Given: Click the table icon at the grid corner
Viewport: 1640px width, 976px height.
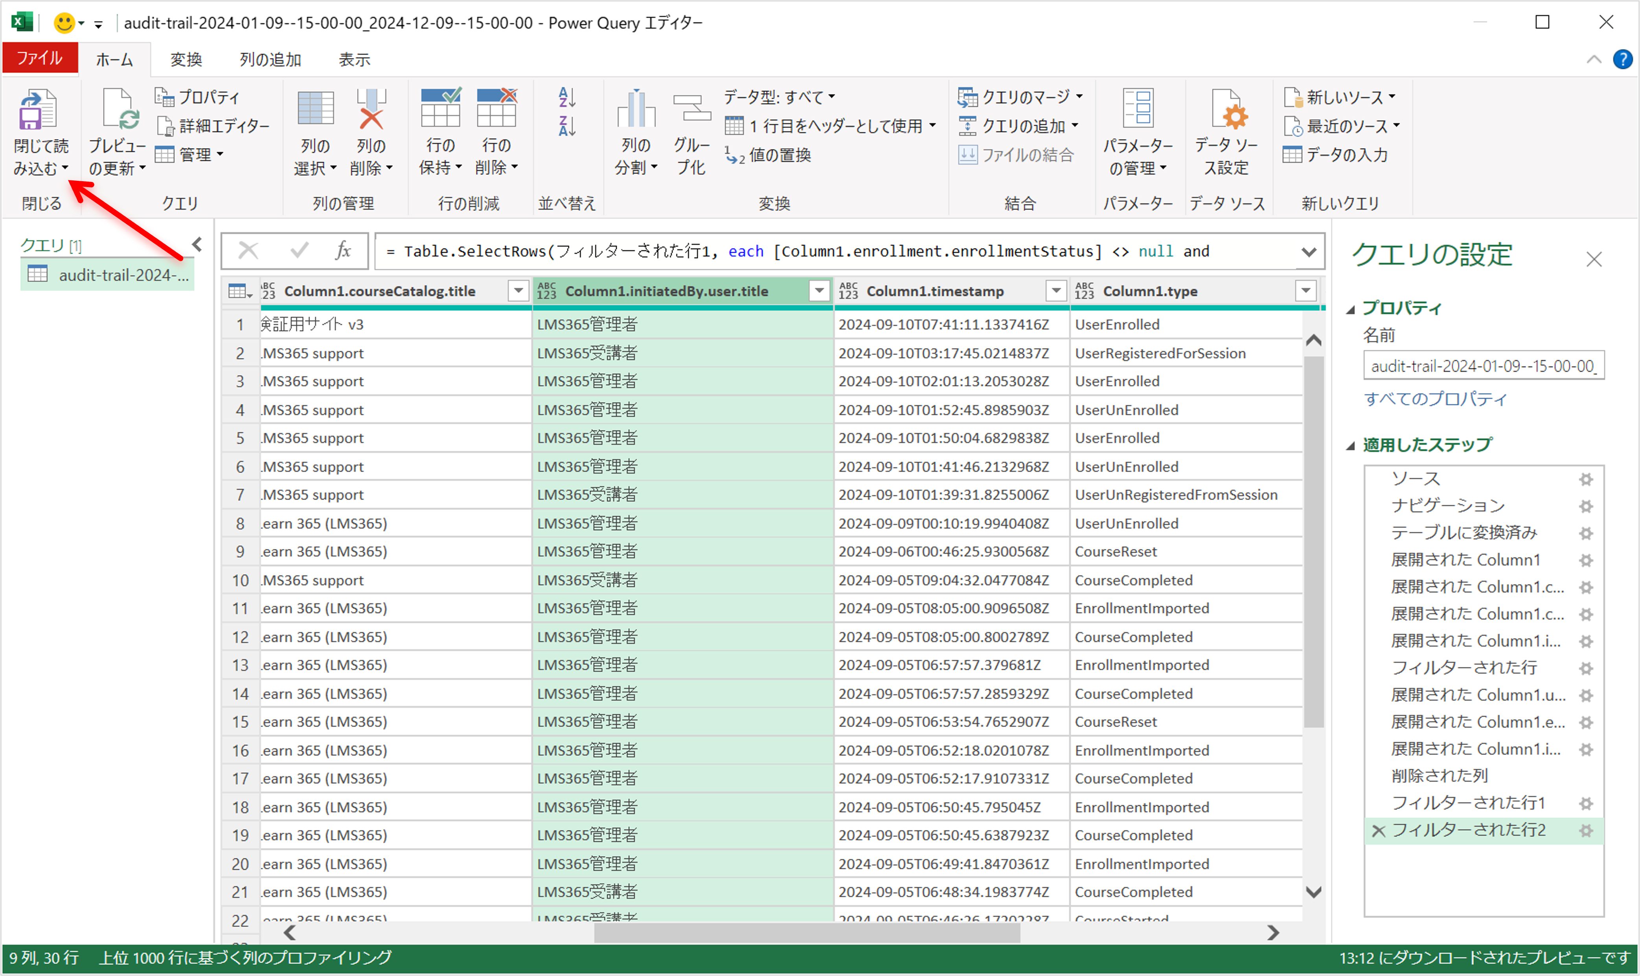Looking at the screenshot, I should point(239,291).
